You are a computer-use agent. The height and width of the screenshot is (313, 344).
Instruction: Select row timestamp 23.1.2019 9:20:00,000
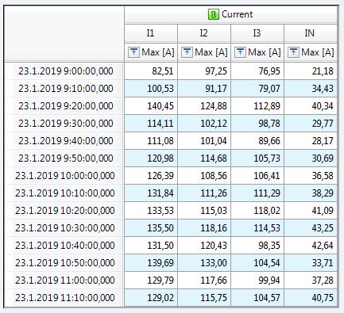click(66, 106)
